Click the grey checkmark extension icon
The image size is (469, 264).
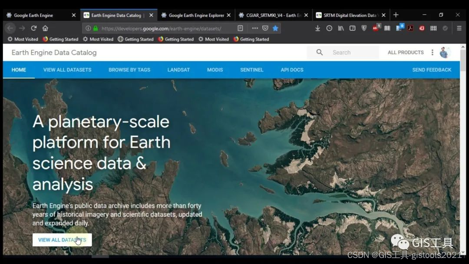pyautogui.click(x=445, y=28)
